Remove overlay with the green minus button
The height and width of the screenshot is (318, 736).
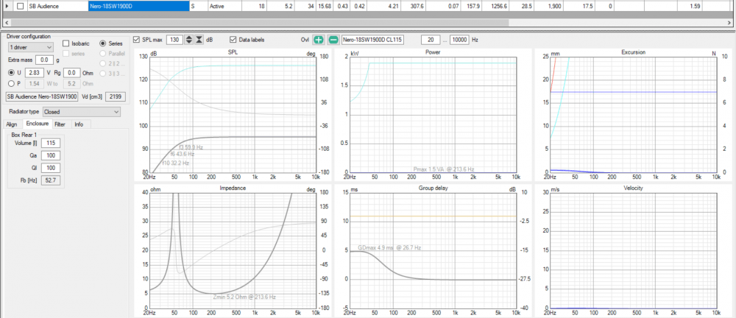(333, 40)
